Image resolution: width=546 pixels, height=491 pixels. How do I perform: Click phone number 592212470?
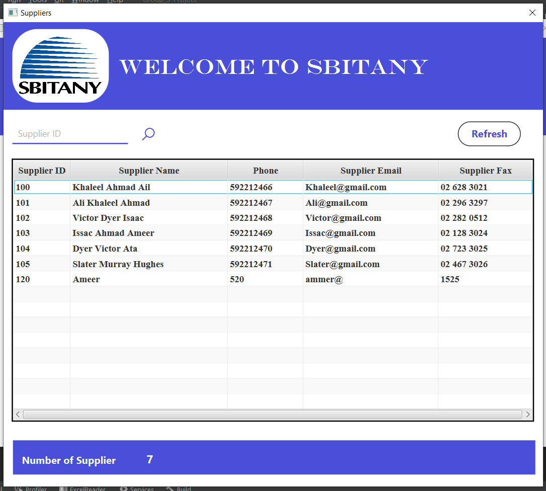(x=251, y=249)
